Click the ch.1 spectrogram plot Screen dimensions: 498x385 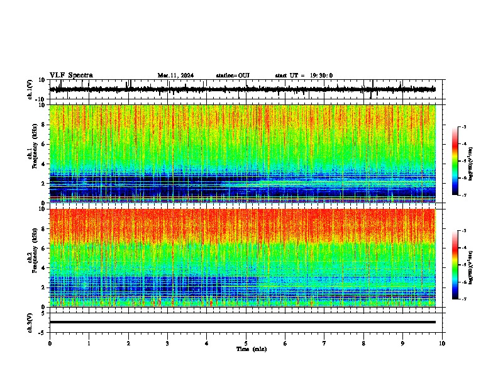point(243,153)
